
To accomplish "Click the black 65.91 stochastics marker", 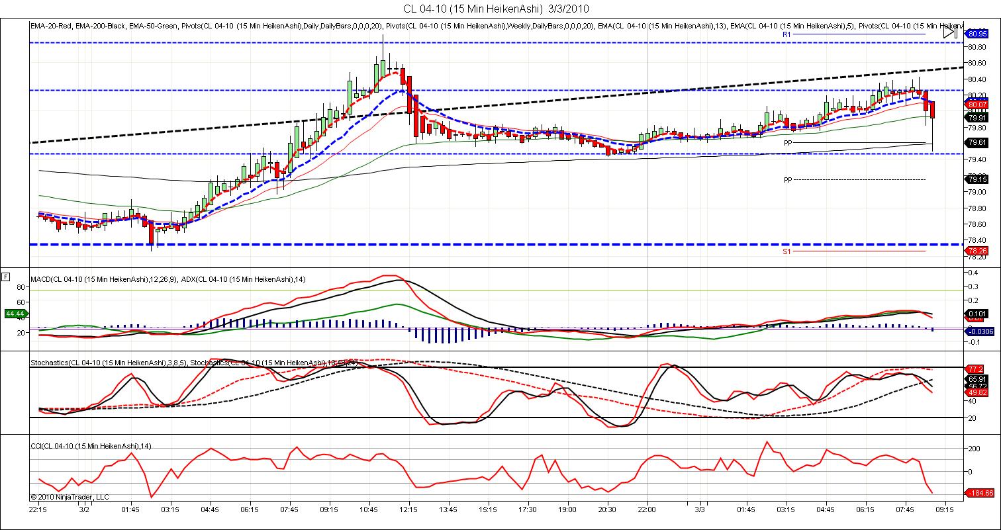I will [x=977, y=379].
